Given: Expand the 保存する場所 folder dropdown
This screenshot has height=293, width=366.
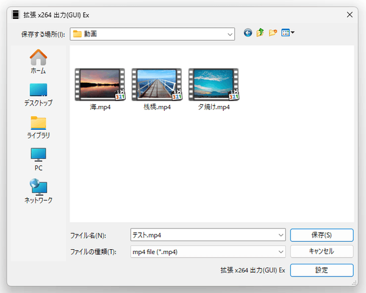Looking at the screenshot, I should pyautogui.click(x=230, y=34).
